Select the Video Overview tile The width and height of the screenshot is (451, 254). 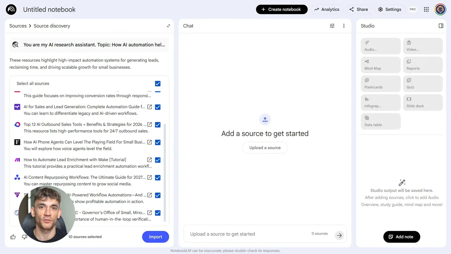tap(423, 46)
